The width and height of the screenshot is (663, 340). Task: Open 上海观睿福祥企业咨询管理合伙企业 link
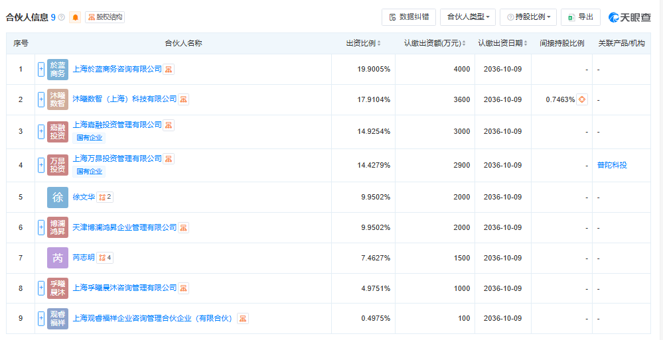tap(153, 318)
